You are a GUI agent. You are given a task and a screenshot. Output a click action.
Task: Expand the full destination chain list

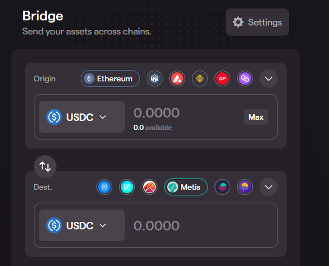pos(268,187)
